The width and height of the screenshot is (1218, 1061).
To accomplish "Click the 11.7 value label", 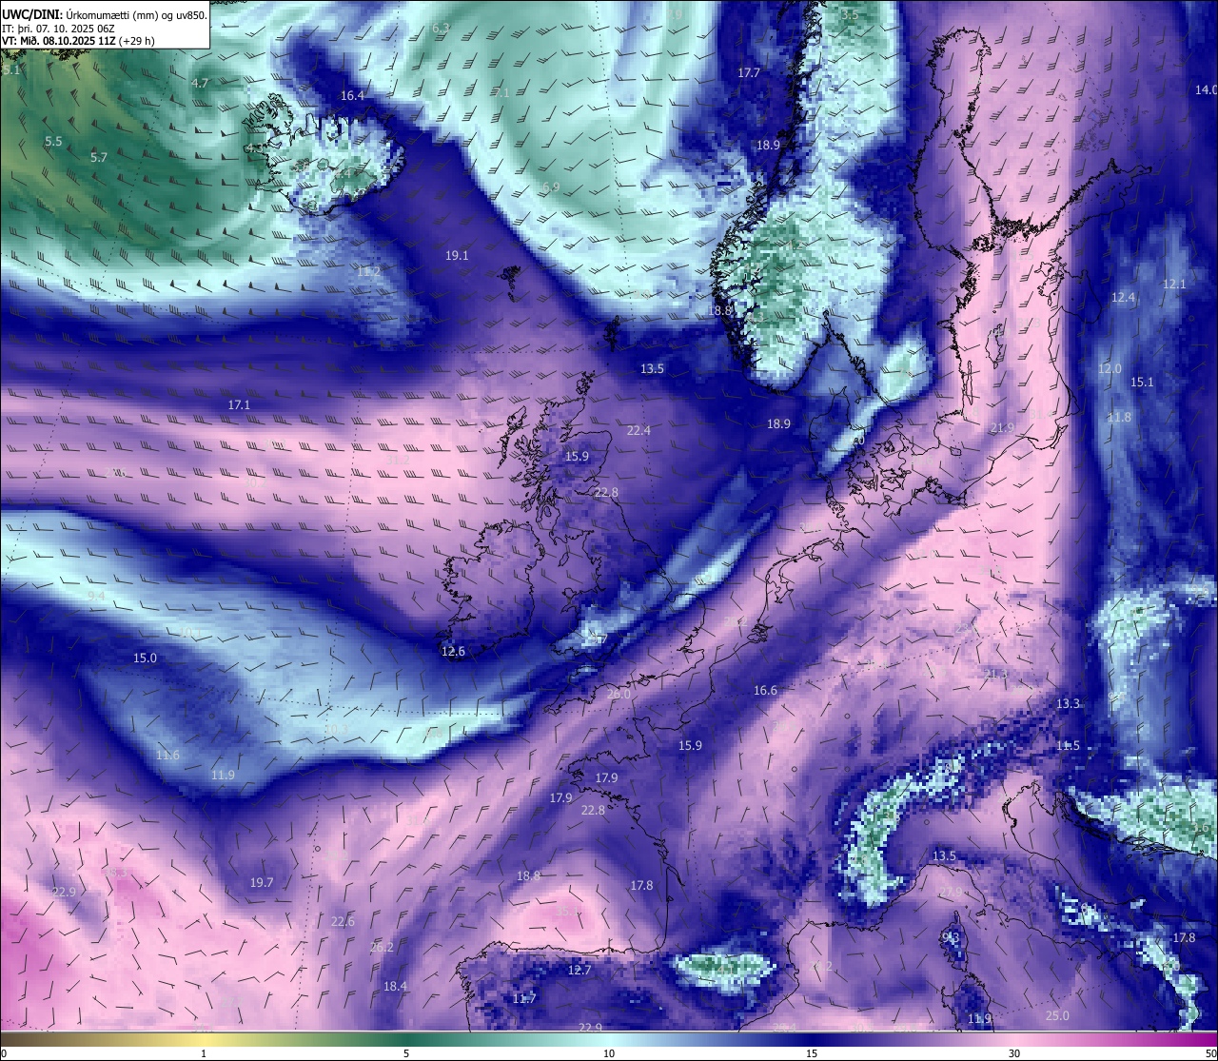I will click(524, 999).
